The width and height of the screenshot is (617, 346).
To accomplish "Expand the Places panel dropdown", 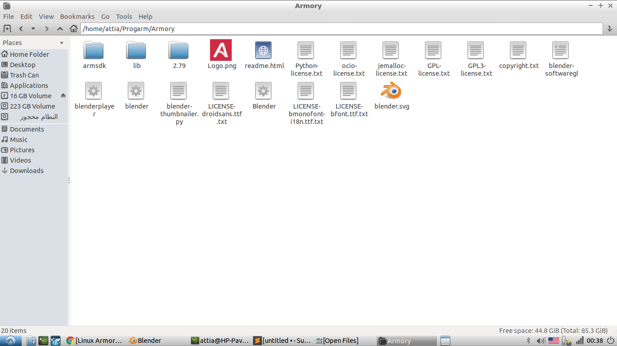I will pos(62,42).
